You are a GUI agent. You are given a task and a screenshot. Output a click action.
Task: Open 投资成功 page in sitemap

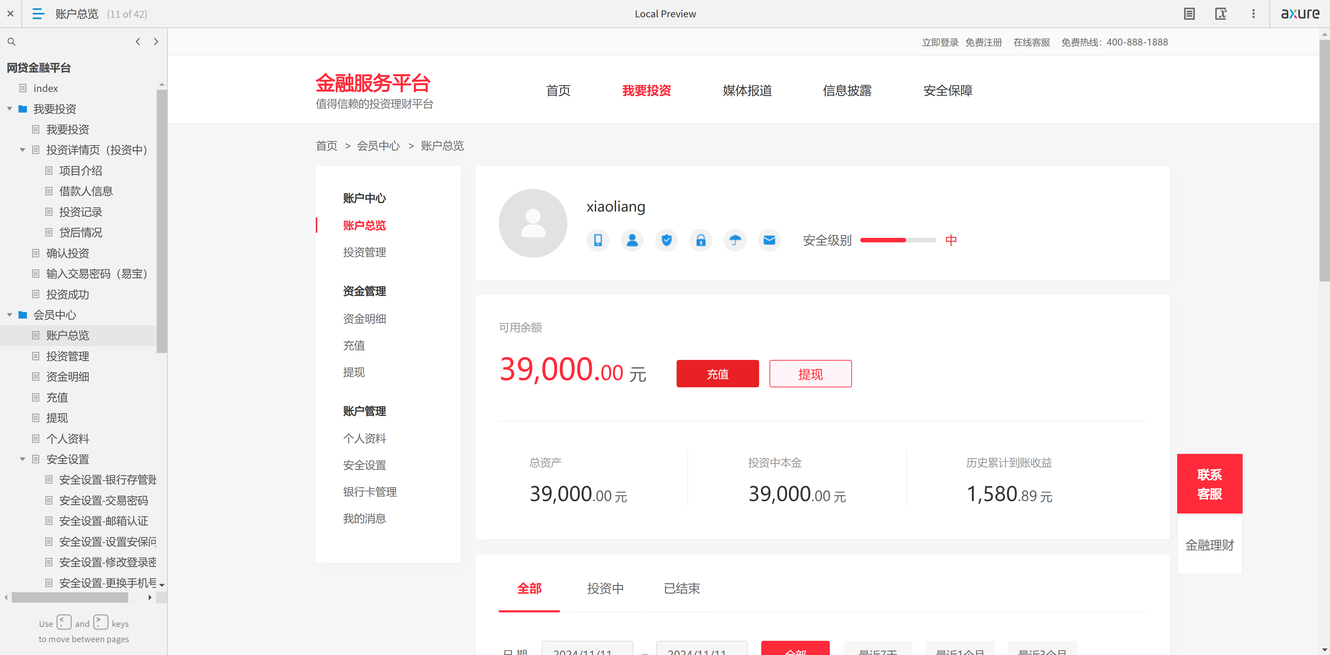[68, 294]
